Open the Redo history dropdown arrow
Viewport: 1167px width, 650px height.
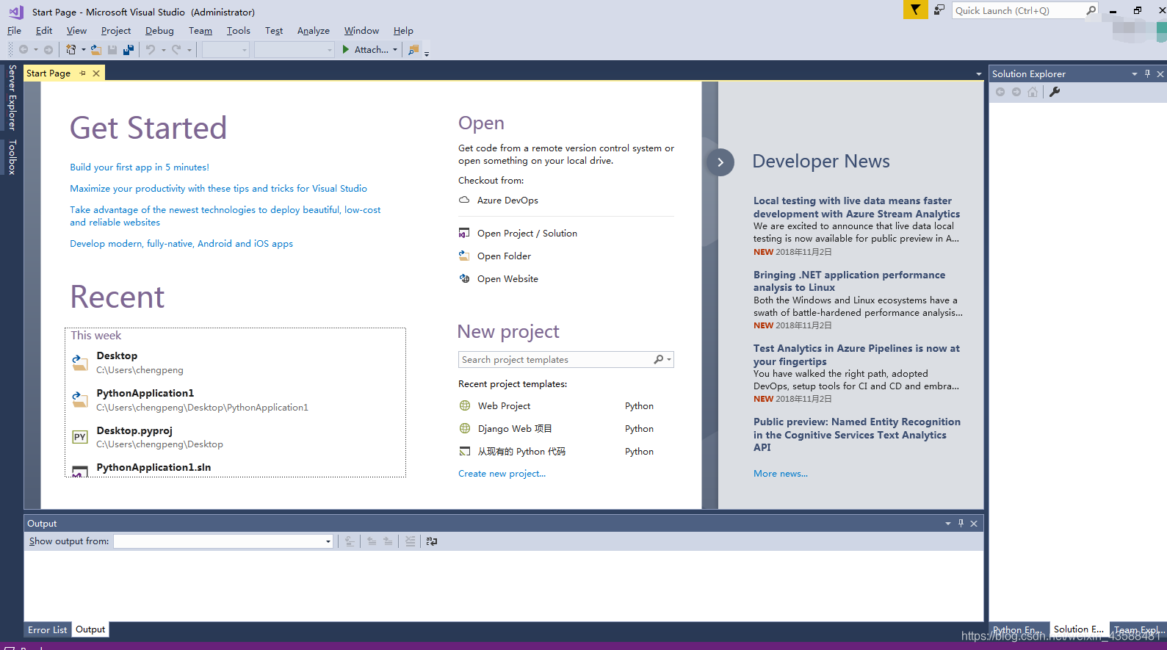pyautogui.click(x=189, y=49)
